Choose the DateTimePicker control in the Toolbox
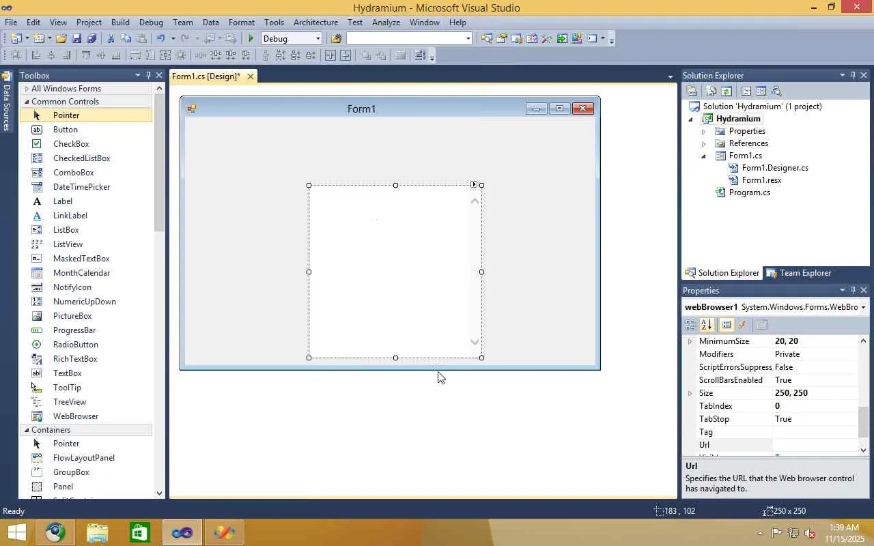 (x=82, y=187)
